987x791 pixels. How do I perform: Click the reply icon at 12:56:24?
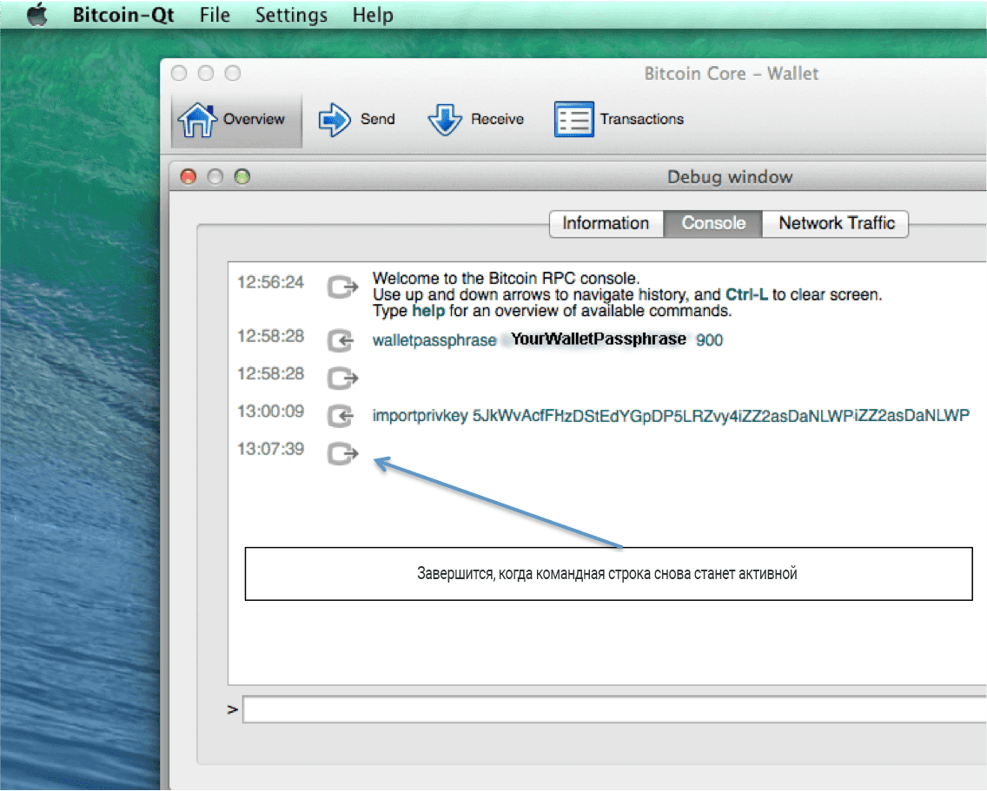pyautogui.click(x=342, y=287)
